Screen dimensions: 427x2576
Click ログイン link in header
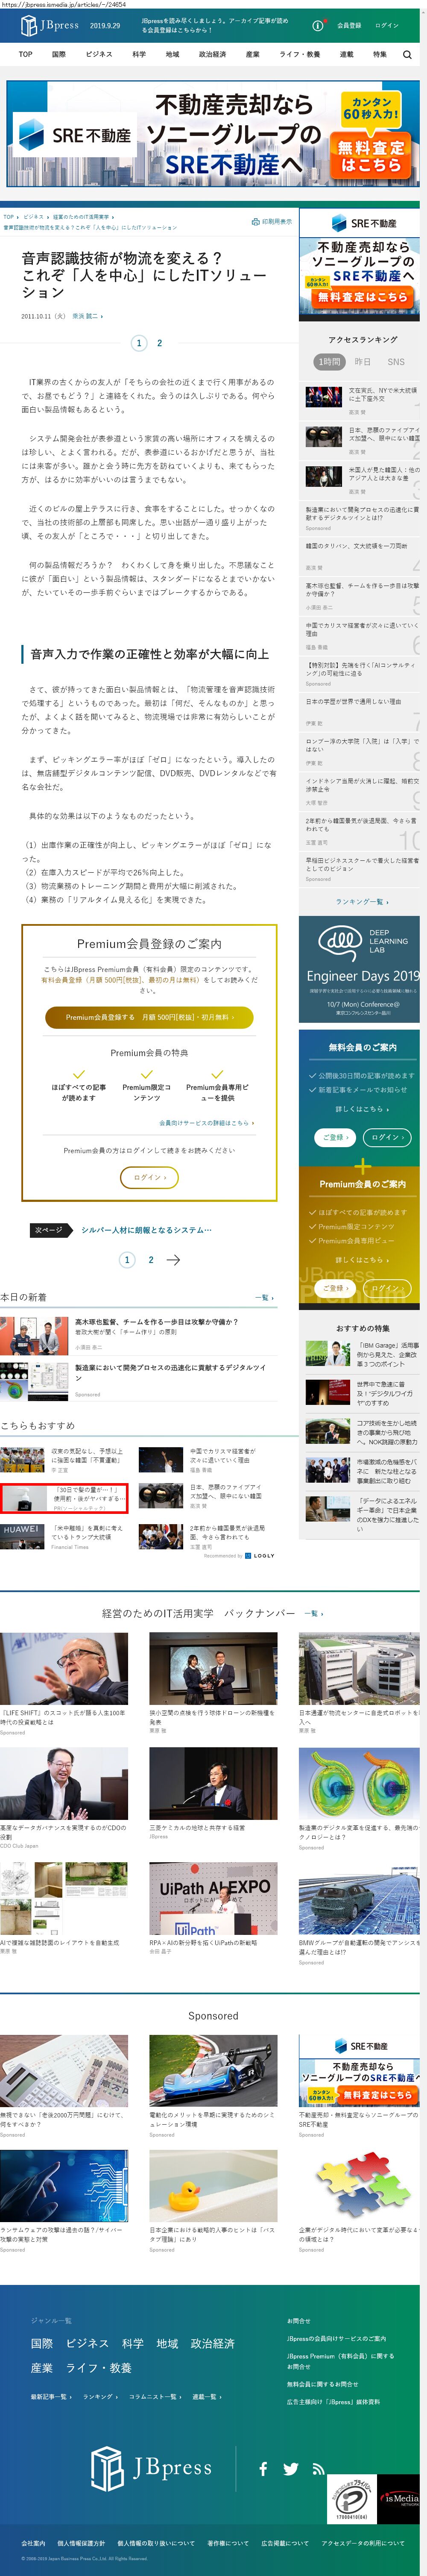387,26
